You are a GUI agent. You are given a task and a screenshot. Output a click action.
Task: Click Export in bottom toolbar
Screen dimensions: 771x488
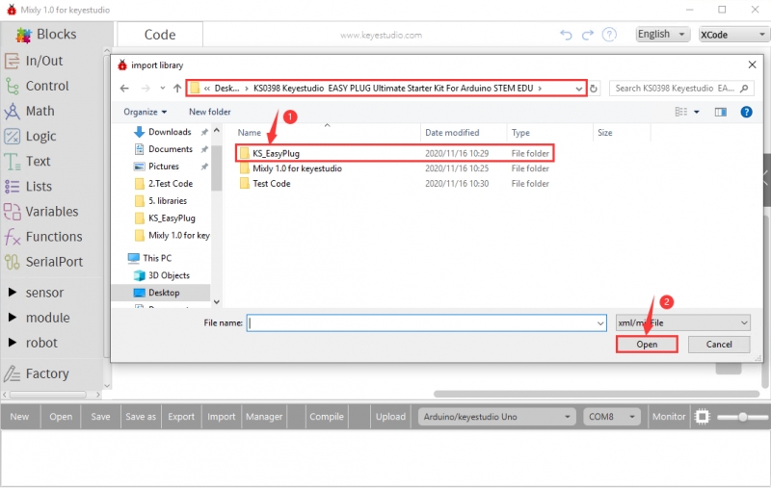tap(181, 417)
